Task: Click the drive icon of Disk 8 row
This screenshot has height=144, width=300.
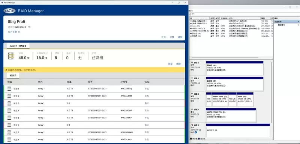Action: click(9, 140)
